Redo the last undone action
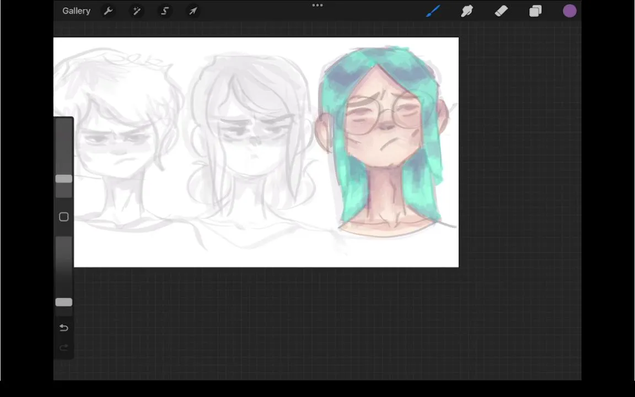The width and height of the screenshot is (635, 397). tap(63, 347)
